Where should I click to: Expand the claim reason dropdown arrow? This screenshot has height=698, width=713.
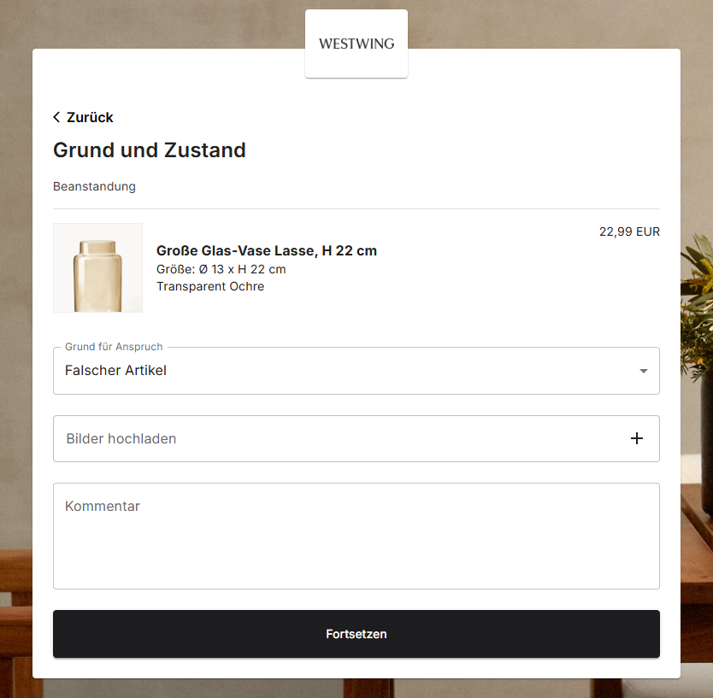(x=644, y=372)
